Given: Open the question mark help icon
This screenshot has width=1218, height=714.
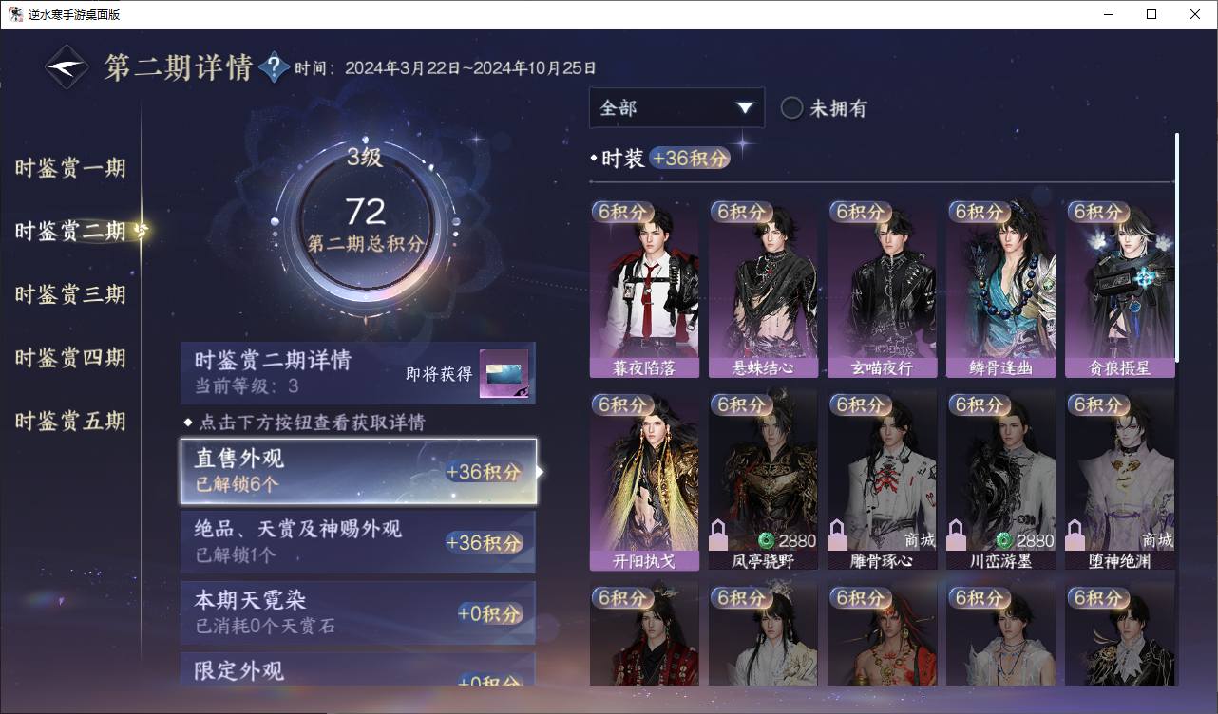Looking at the screenshot, I should [274, 67].
